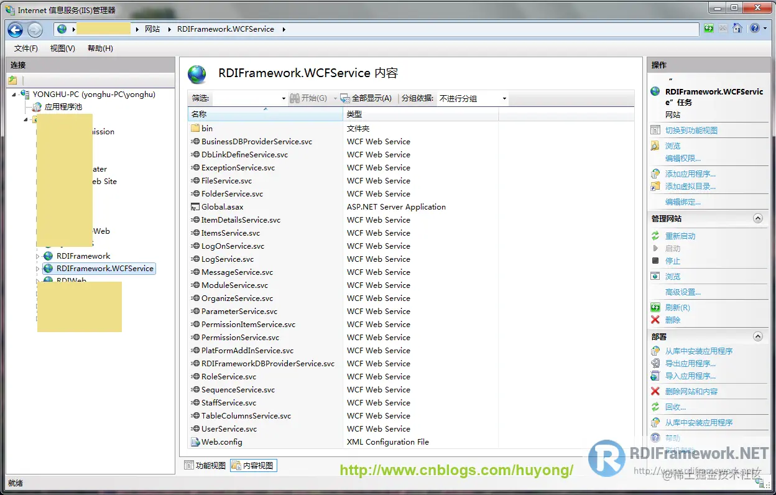The image size is (776, 495).
Task: Collapse the 管理网站 section chevron
Action: [x=757, y=218]
